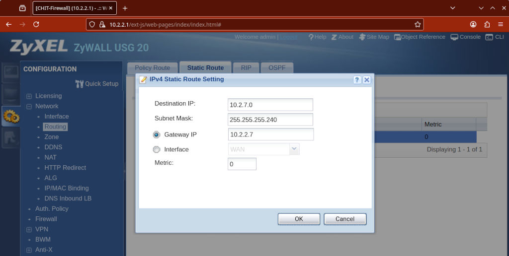
Task: Open the Configuration gear icon in sidebar
Action: pos(11,116)
